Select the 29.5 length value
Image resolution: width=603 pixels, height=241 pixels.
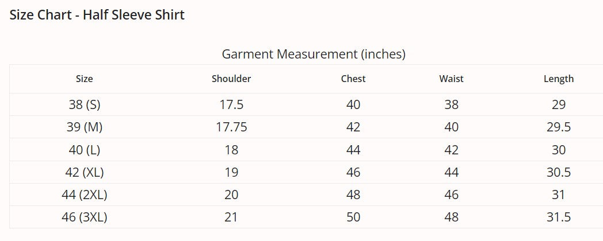[x=558, y=127]
